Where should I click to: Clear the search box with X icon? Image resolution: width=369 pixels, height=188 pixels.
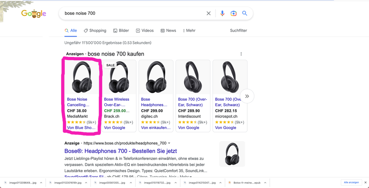208,13
